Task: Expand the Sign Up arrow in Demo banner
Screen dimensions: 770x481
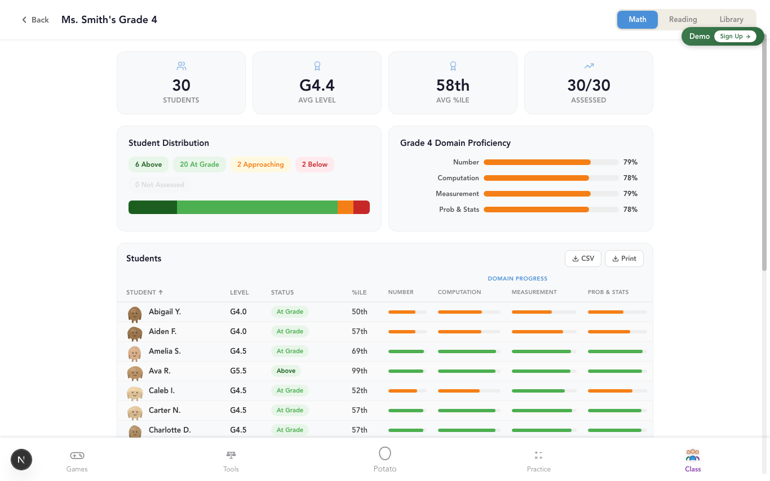Action: tap(735, 36)
